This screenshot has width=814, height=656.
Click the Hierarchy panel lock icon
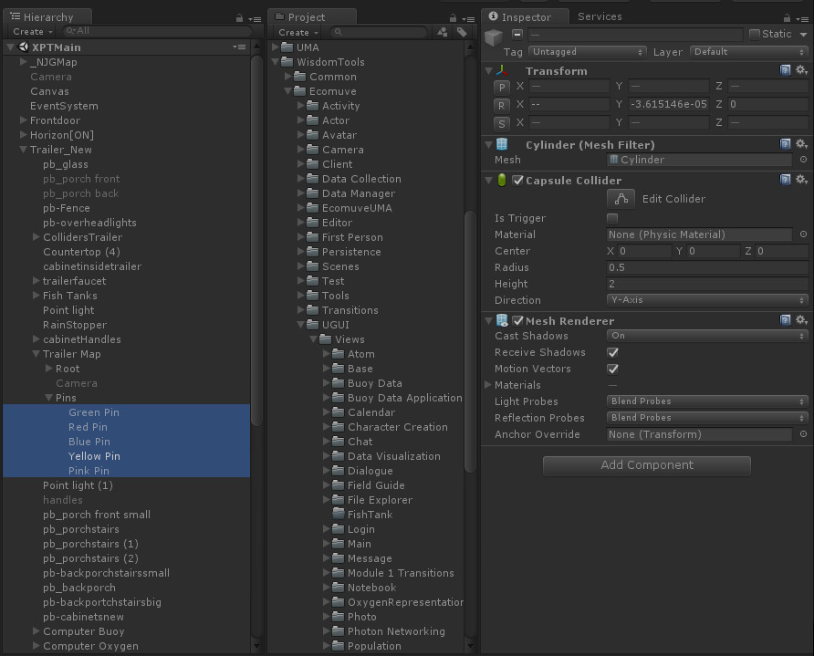pyautogui.click(x=239, y=18)
